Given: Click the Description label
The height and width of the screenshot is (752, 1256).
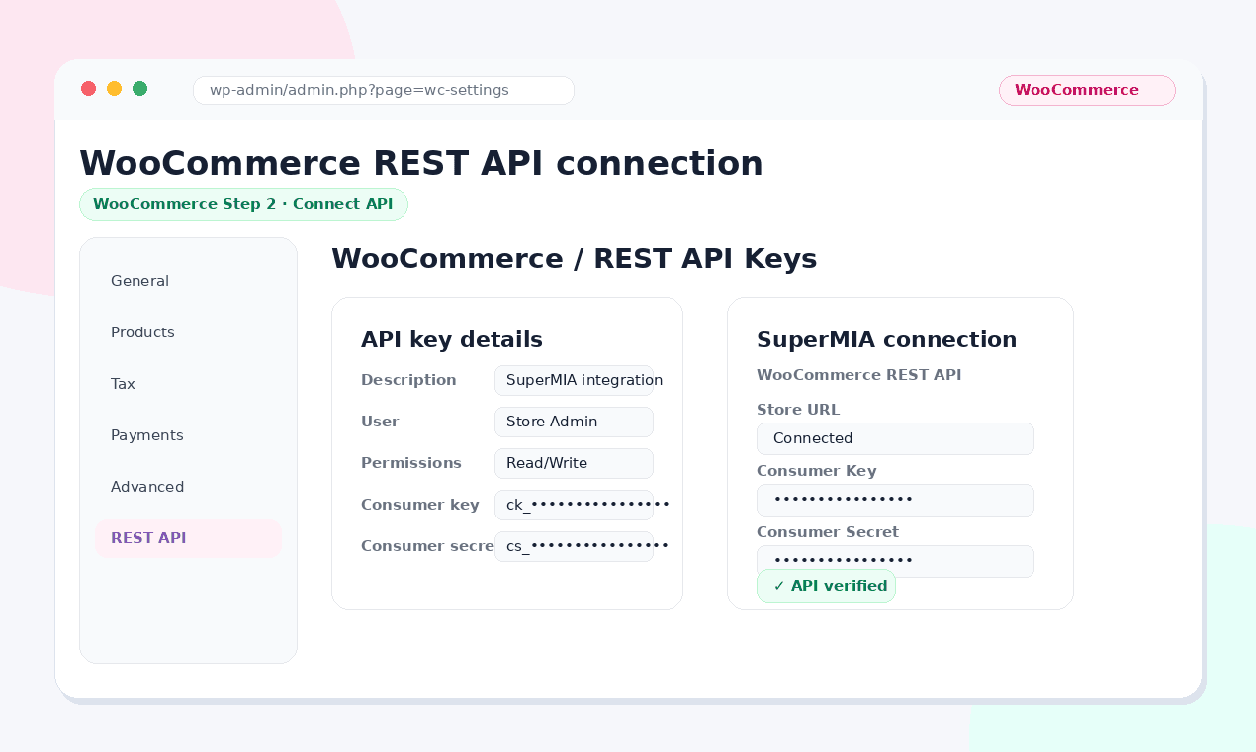Looking at the screenshot, I should click(408, 380).
